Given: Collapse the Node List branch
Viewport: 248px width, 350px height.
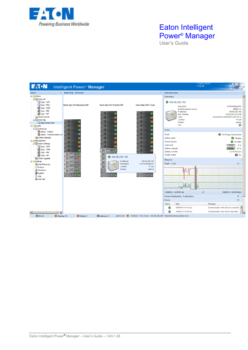Looking at the screenshot, I should pyautogui.click(x=34, y=99).
